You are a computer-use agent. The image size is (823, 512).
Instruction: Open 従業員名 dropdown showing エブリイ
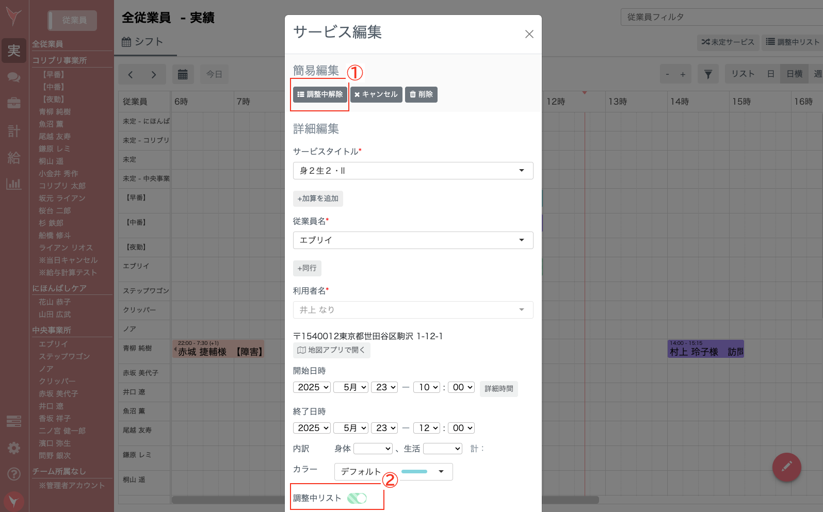(413, 240)
